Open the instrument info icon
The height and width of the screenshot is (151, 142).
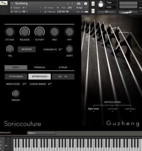[86, 4]
